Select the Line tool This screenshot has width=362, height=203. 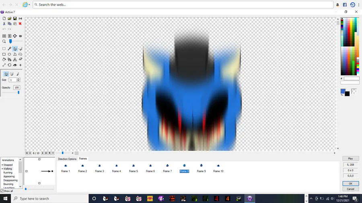21,49
